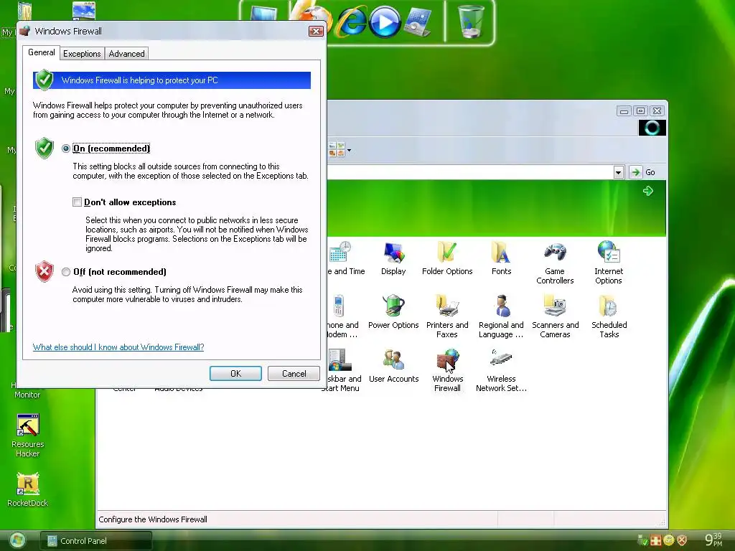Tick the Don't allow exceptions checkbox
This screenshot has height=551, width=735.
pyautogui.click(x=77, y=202)
